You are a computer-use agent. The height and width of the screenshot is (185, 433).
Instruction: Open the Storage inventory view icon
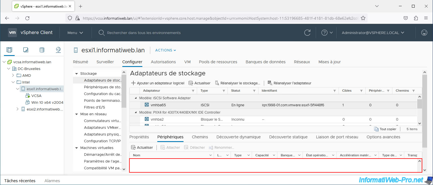(42, 50)
